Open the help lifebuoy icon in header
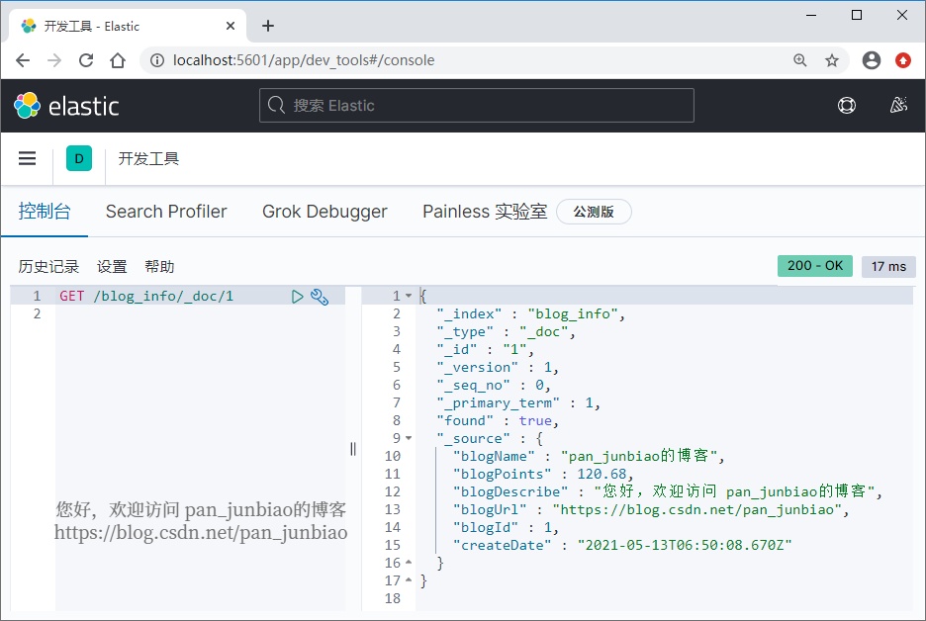The width and height of the screenshot is (926, 621). pos(847,106)
